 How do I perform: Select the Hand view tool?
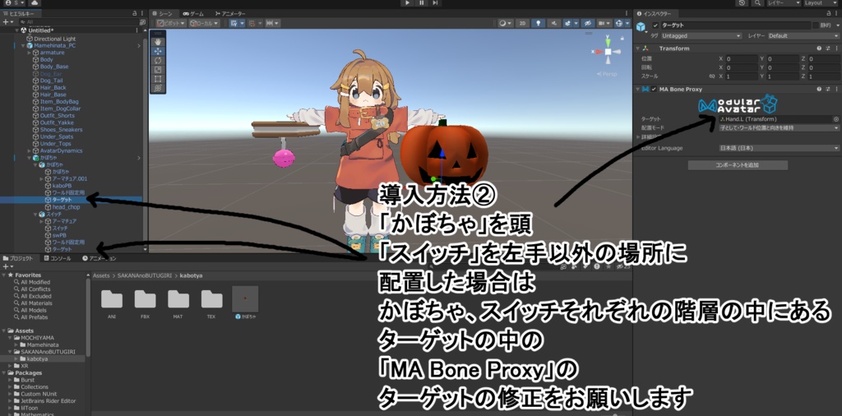(158, 41)
